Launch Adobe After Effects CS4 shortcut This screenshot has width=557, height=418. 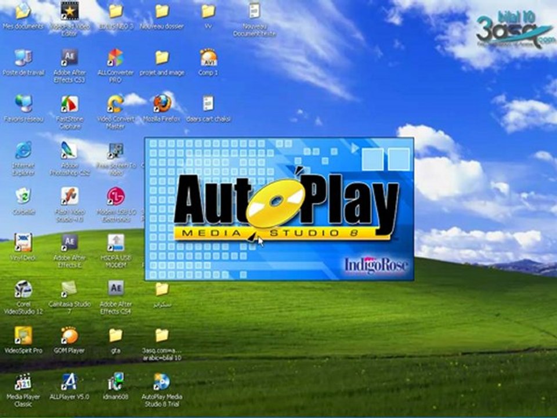115,289
